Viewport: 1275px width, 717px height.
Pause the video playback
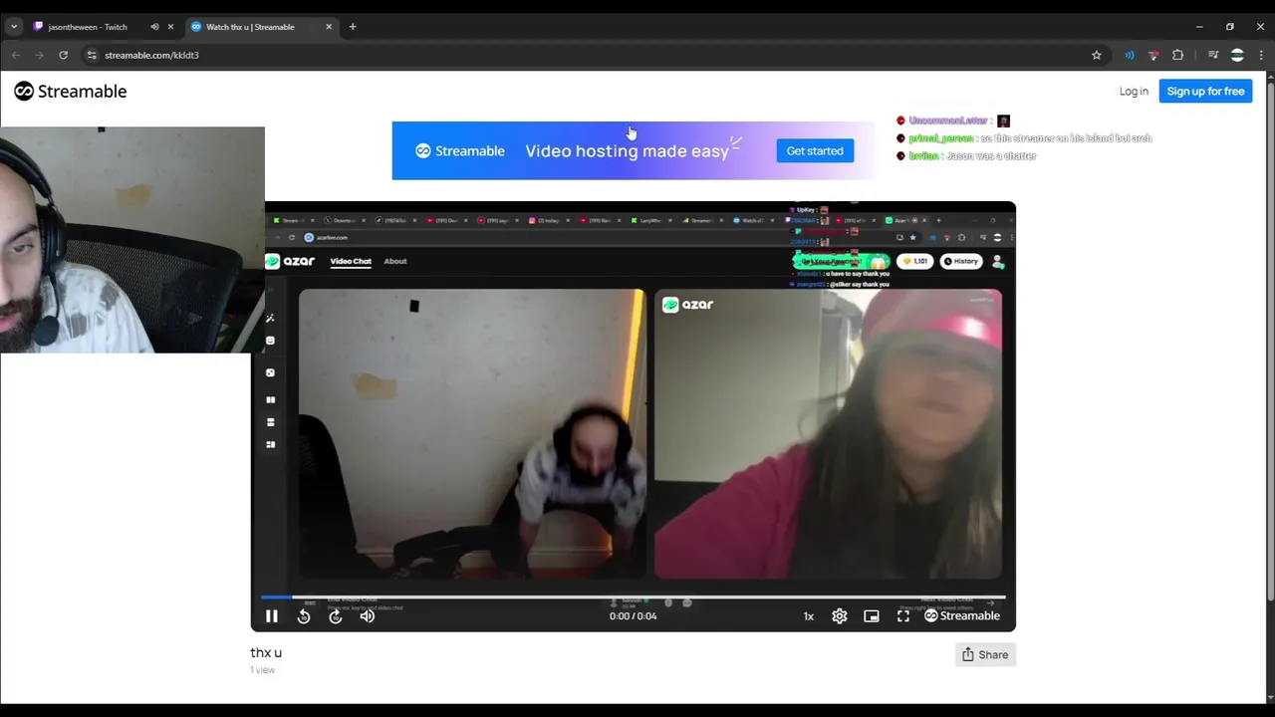pos(271,616)
